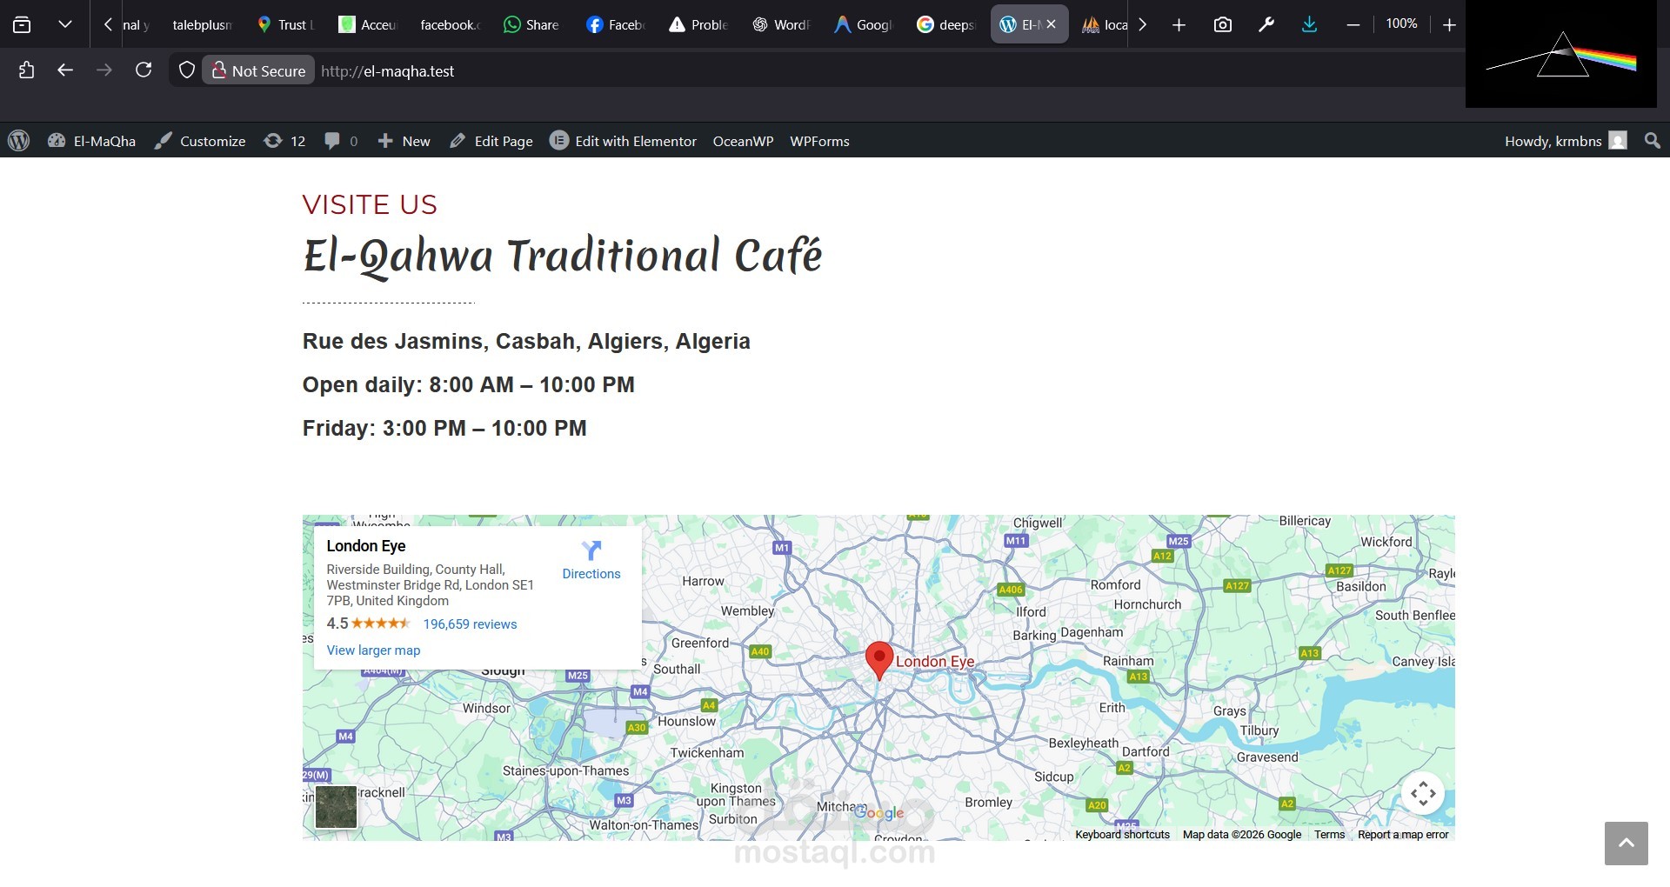Open the downloads icon

1309,24
